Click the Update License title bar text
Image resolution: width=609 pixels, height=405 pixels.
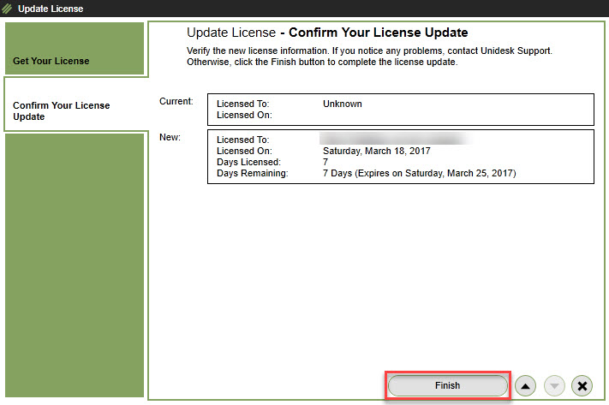pos(51,9)
